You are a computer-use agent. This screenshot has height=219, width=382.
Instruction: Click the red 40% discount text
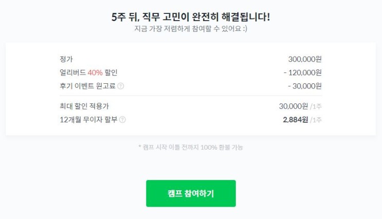[95, 72]
